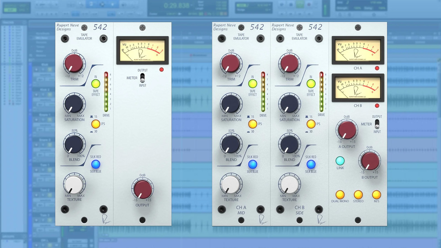This screenshot has width=441, height=248.
Task: Click the SATURATION knob on CH B SIDE
Action: 289,104
